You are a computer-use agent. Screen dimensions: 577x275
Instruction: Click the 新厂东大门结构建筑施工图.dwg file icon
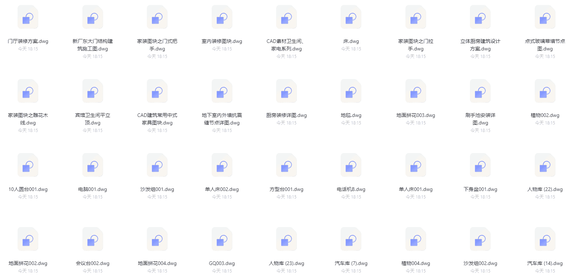tap(93, 17)
